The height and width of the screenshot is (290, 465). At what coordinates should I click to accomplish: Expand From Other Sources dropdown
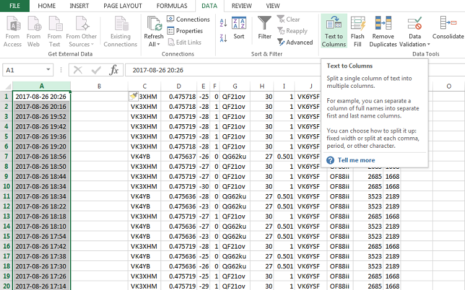click(x=82, y=44)
